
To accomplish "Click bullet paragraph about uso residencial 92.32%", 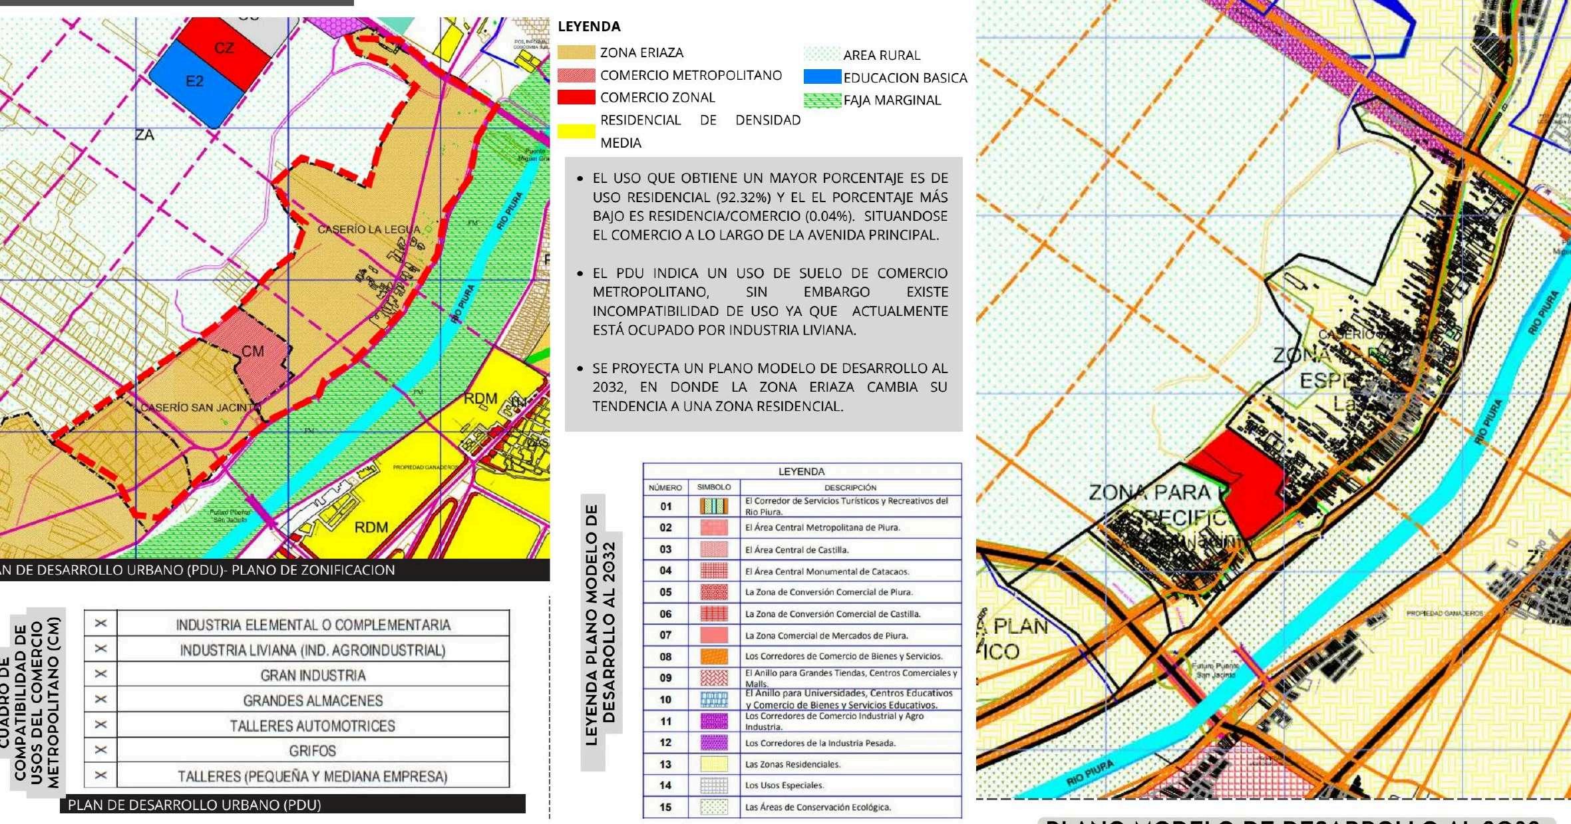I will [x=770, y=206].
